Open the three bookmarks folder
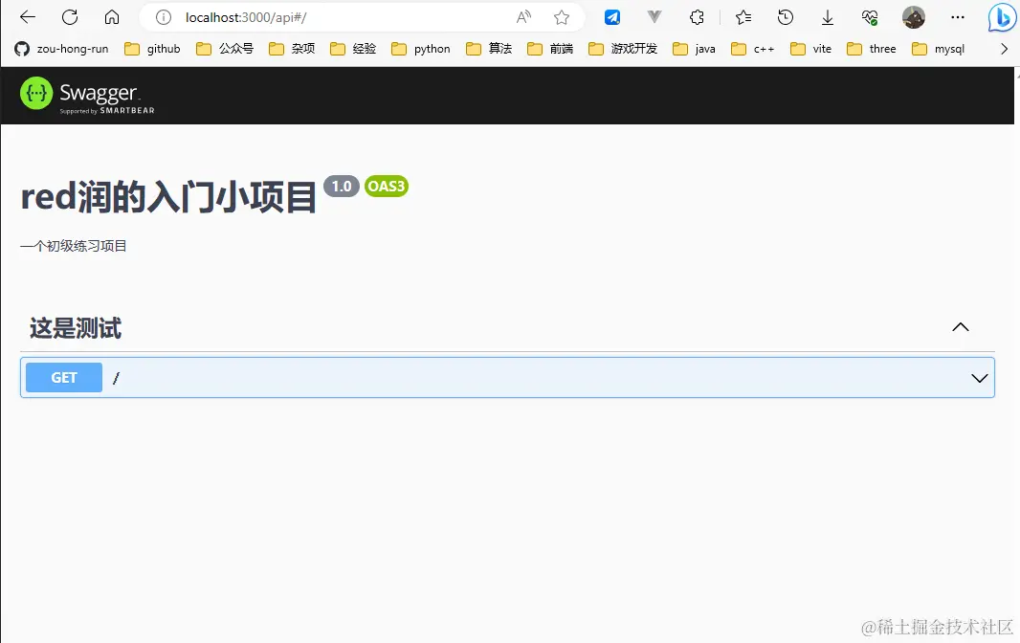Image resolution: width=1020 pixels, height=643 pixels. [x=871, y=49]
